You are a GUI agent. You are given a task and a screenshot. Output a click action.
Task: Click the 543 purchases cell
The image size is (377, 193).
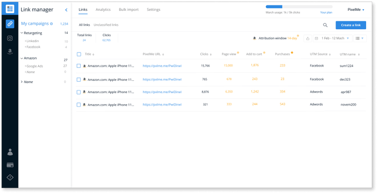(282, 104)
